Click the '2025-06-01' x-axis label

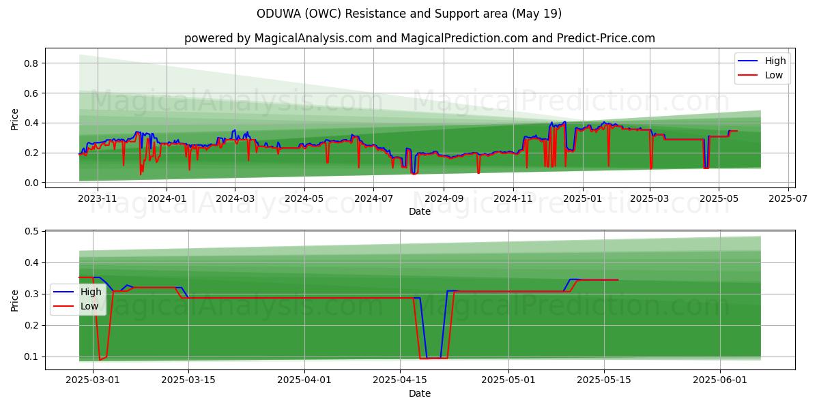coord(720,380)
